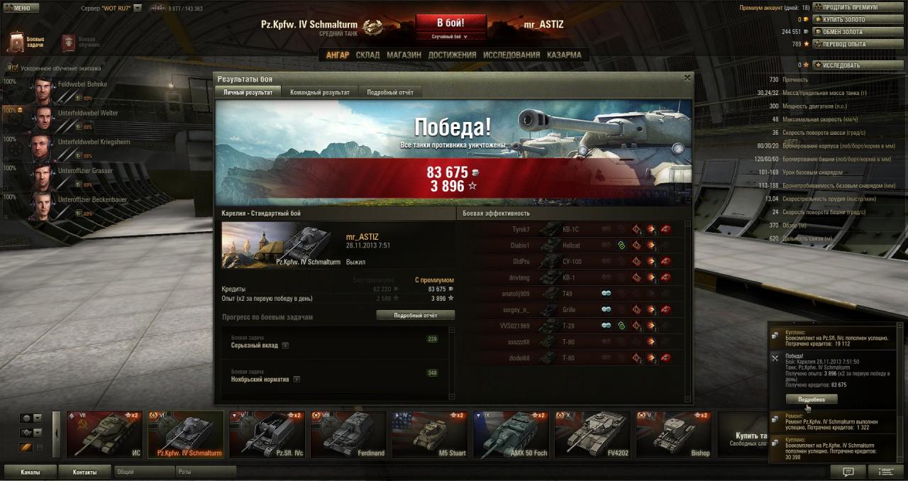Open the Боевые задачи missions icon
This screenshot has height=481, width=908.
coord(16,42)
